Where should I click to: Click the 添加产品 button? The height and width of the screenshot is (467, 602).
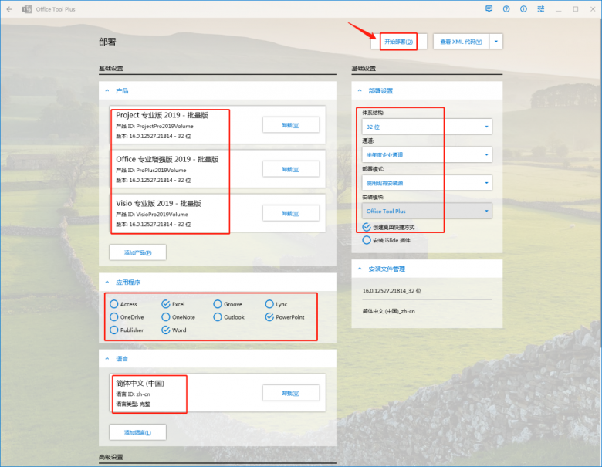click(x=137, y=252)
